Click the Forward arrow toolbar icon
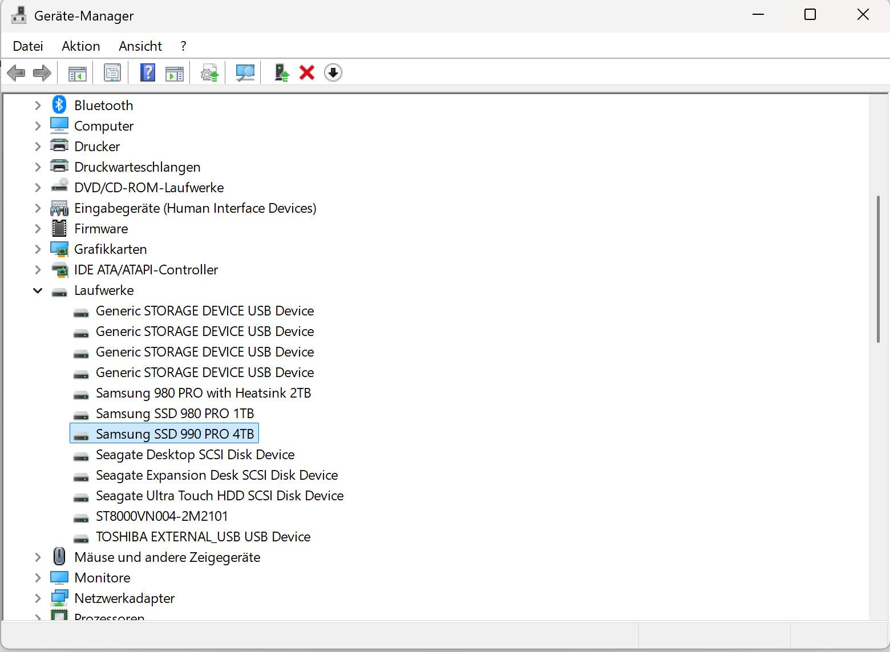Image resolution: width=890 pixels, height=652 pixels. point(42,73)
